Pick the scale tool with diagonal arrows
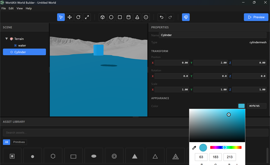Image resolution: width=270 pixels, height=165 pixels. coord(87,17)
